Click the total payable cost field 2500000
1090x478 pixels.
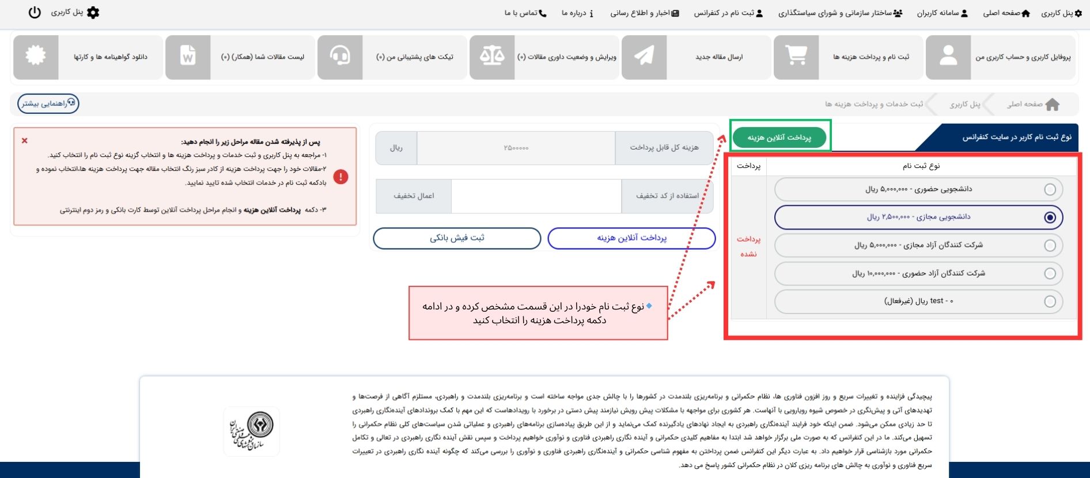click(x=516, y=148)
